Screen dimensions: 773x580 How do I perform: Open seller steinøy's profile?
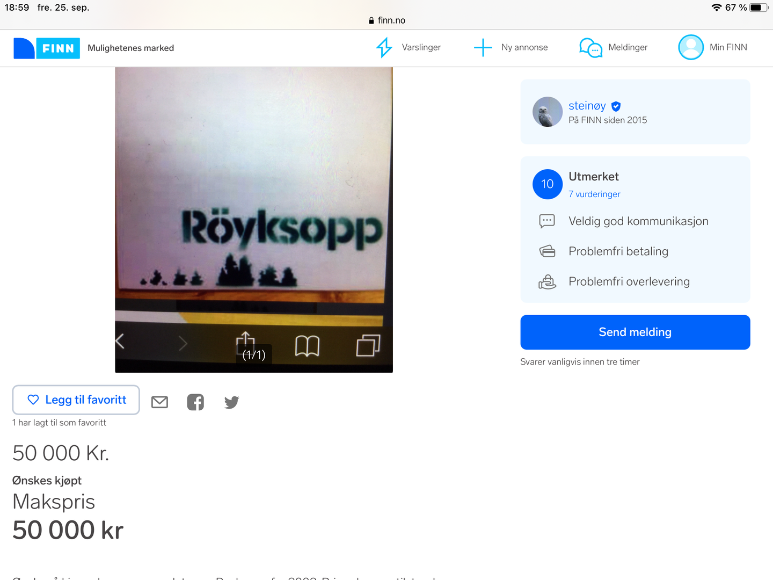coord(587,106)
